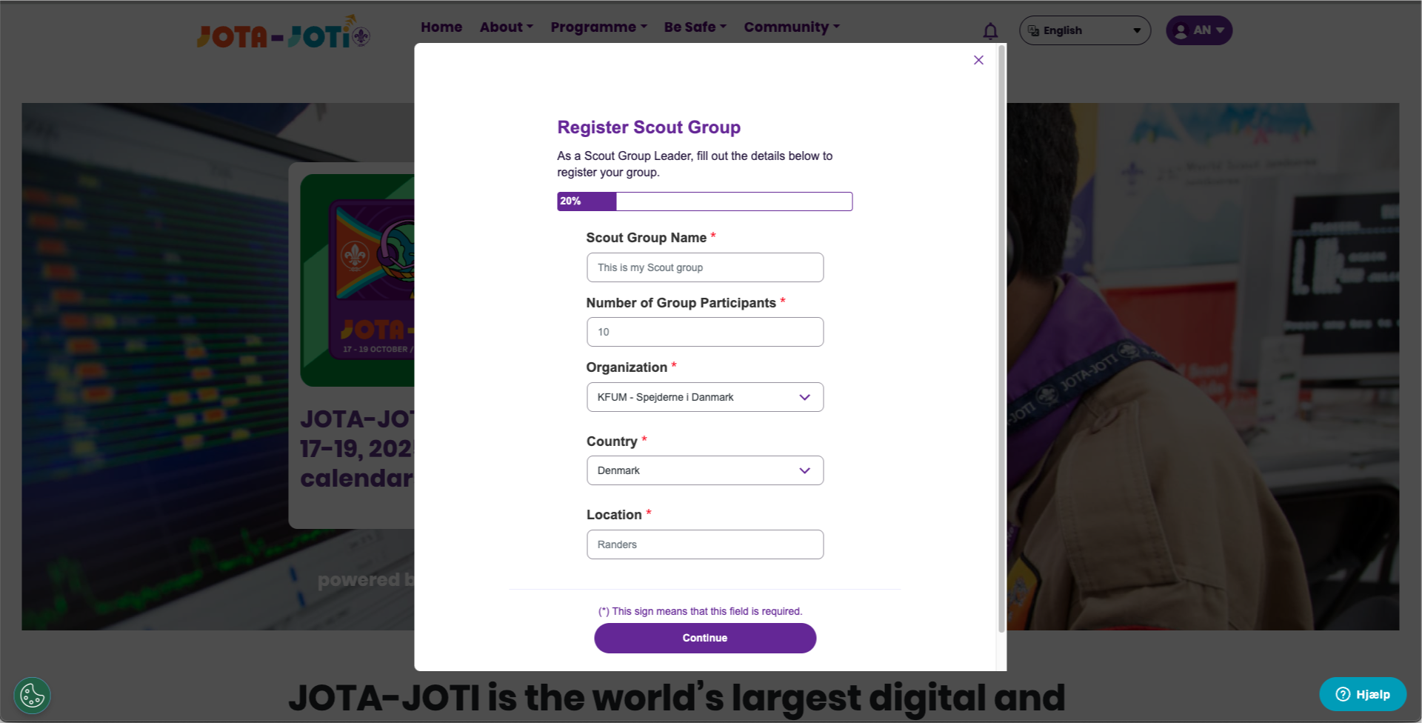Click the Continue button

pos(705,638)
